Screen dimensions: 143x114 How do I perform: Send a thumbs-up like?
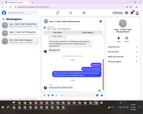pos(102,95)
